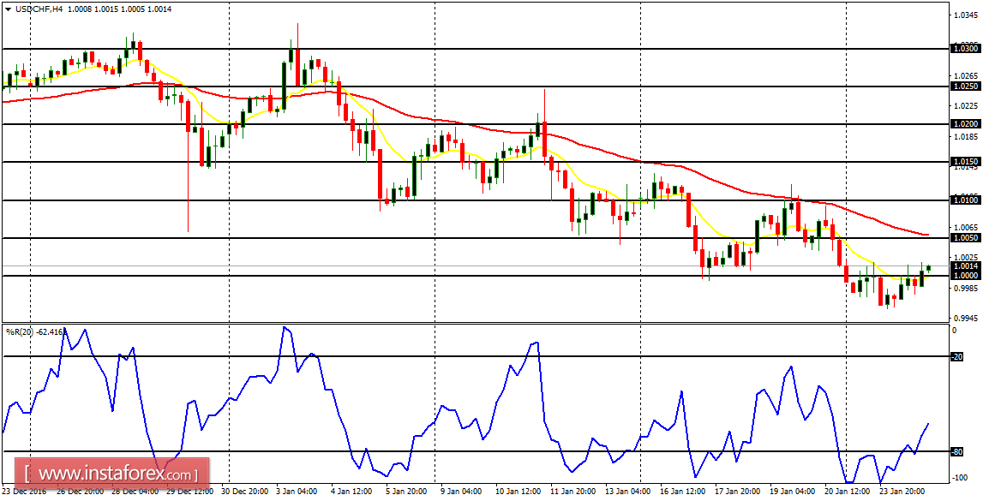
Task: Click the 0.9945 price scale value
Action: coord(964,318)
